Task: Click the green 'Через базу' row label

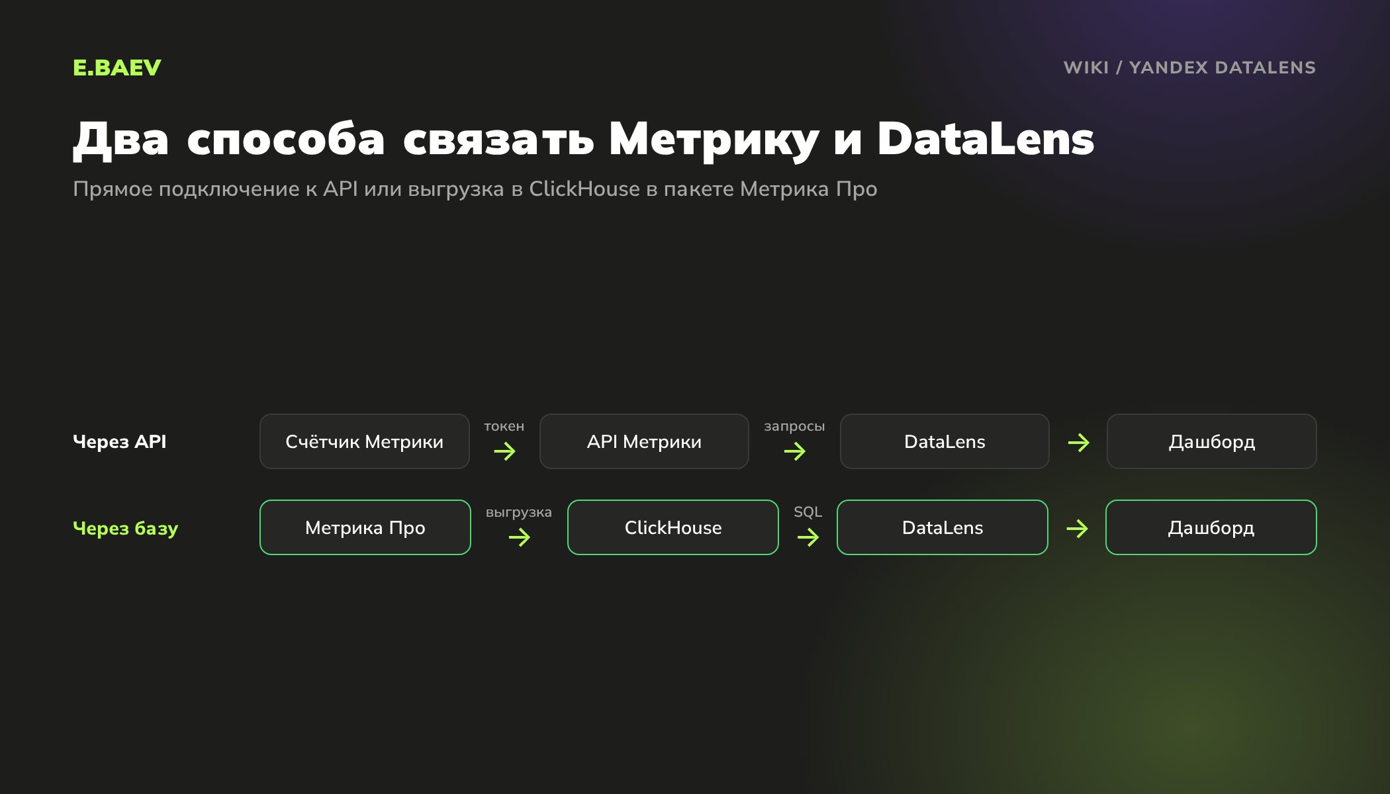Action: [126, 528]
